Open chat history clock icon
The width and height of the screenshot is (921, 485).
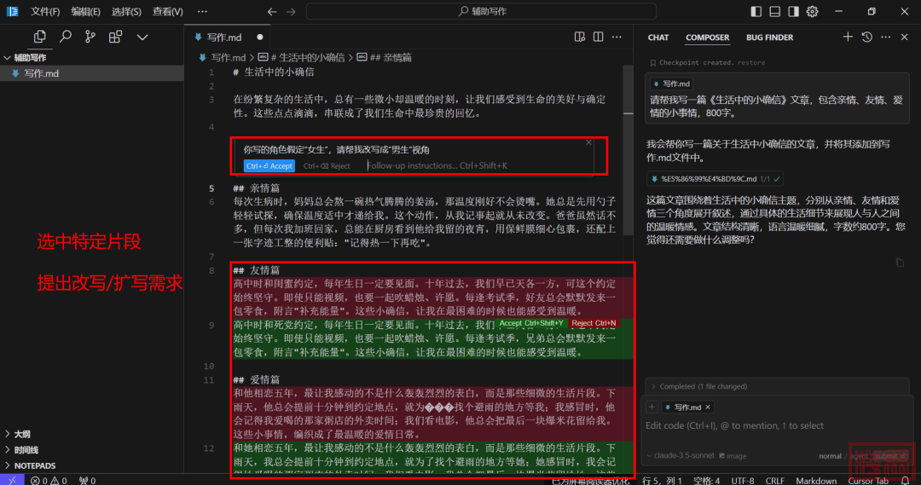click(x=867, y=37)
